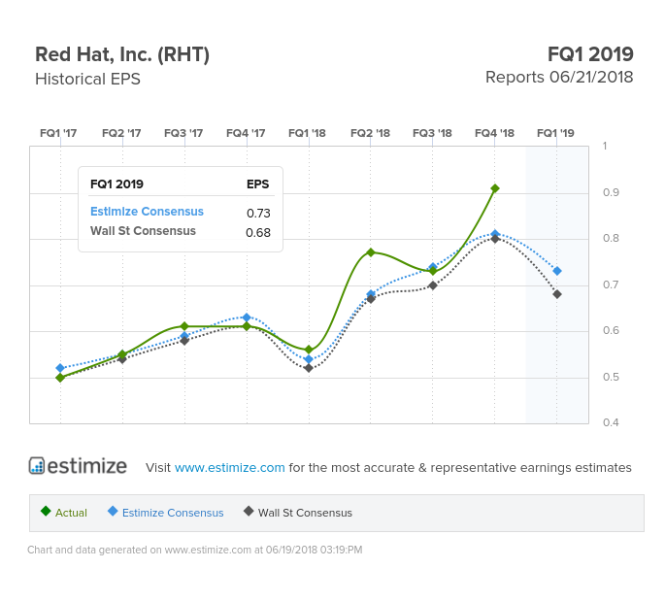Open the www.estimize.com link
The height and width of the screenshot is (602, 665).
[x=229, y=467]
